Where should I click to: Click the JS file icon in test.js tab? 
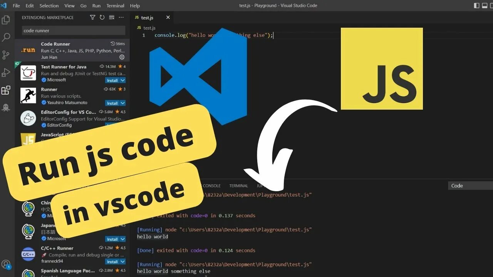(x=137, y=18)
